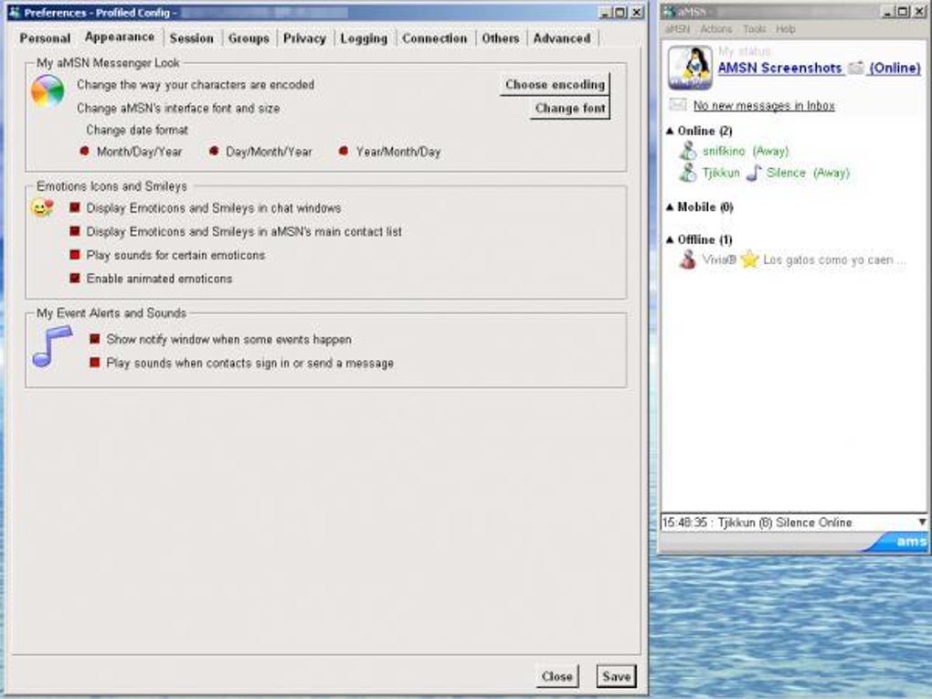
Task: Click the penguin display picture in aMSN window
Action: click(x=690, y=68)
